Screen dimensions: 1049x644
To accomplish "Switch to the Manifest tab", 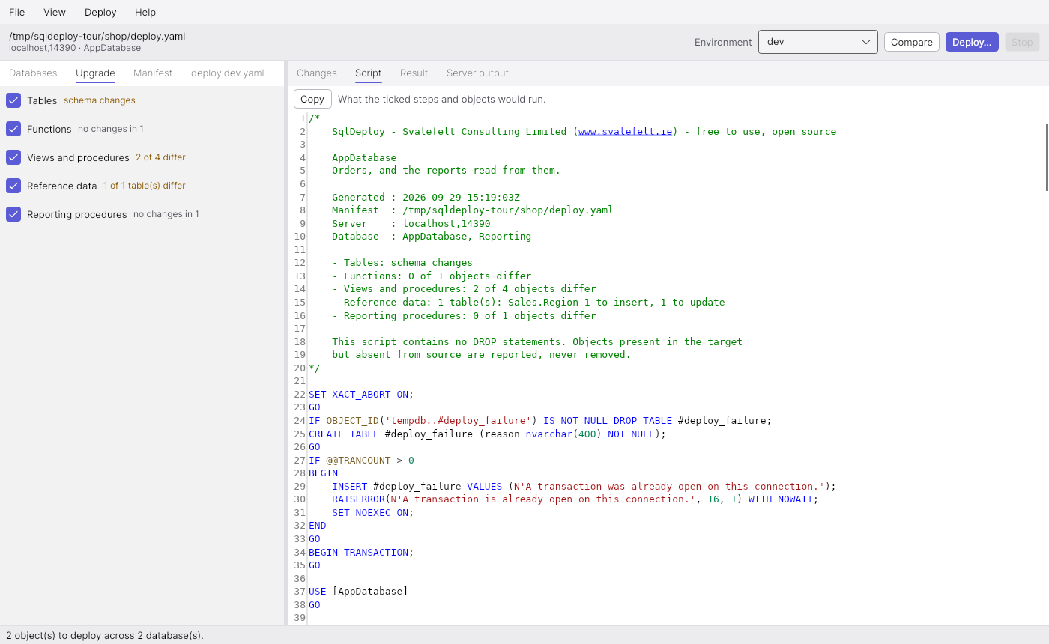I will [x=153, y=73].
